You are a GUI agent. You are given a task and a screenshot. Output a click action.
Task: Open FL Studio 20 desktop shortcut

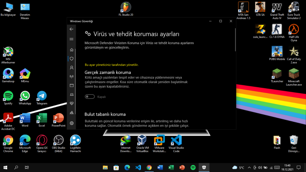126,9
